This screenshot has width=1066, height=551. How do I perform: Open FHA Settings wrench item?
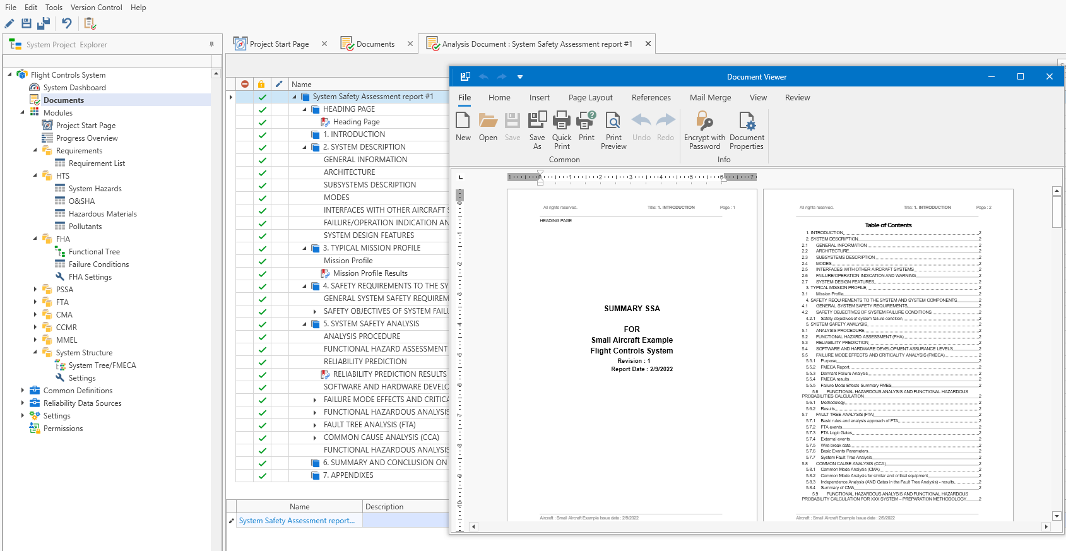[90, 277]
